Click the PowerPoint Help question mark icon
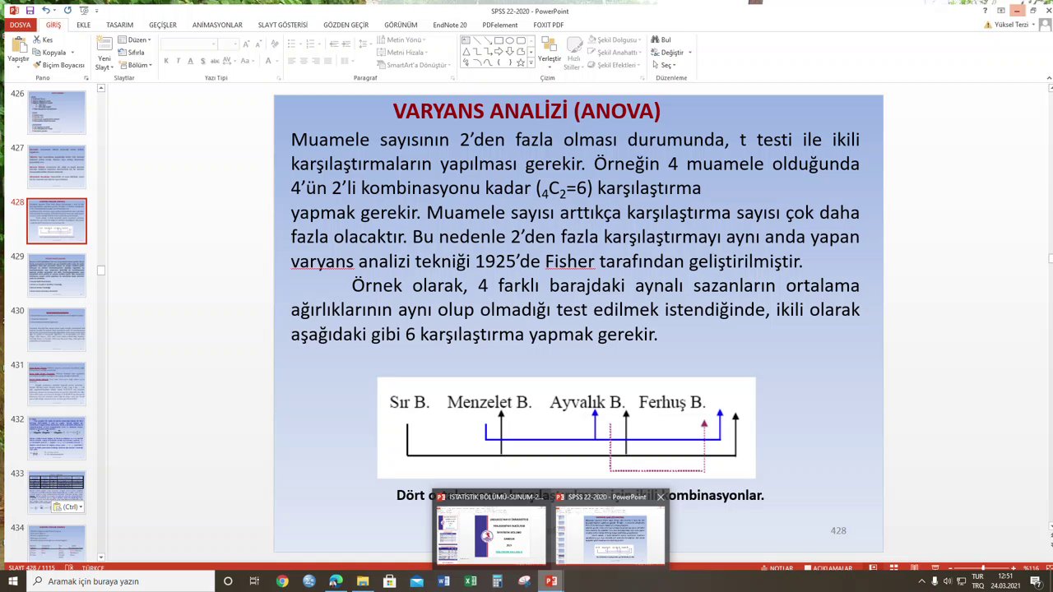Image resolution: width=1053 pixels, height=592 pixels. point(986,11)
